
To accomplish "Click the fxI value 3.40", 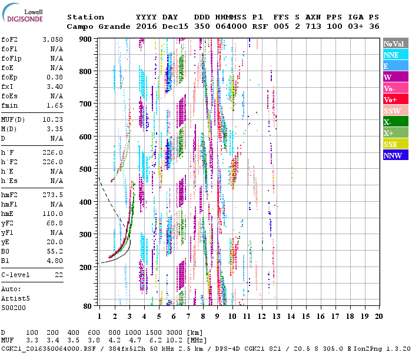I will 55,86.
